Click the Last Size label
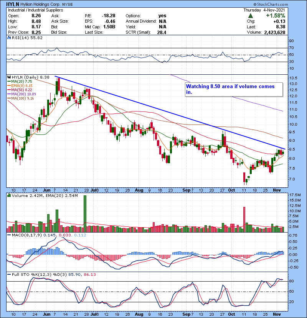Screen dimensions: 307x318 [94, 32]
